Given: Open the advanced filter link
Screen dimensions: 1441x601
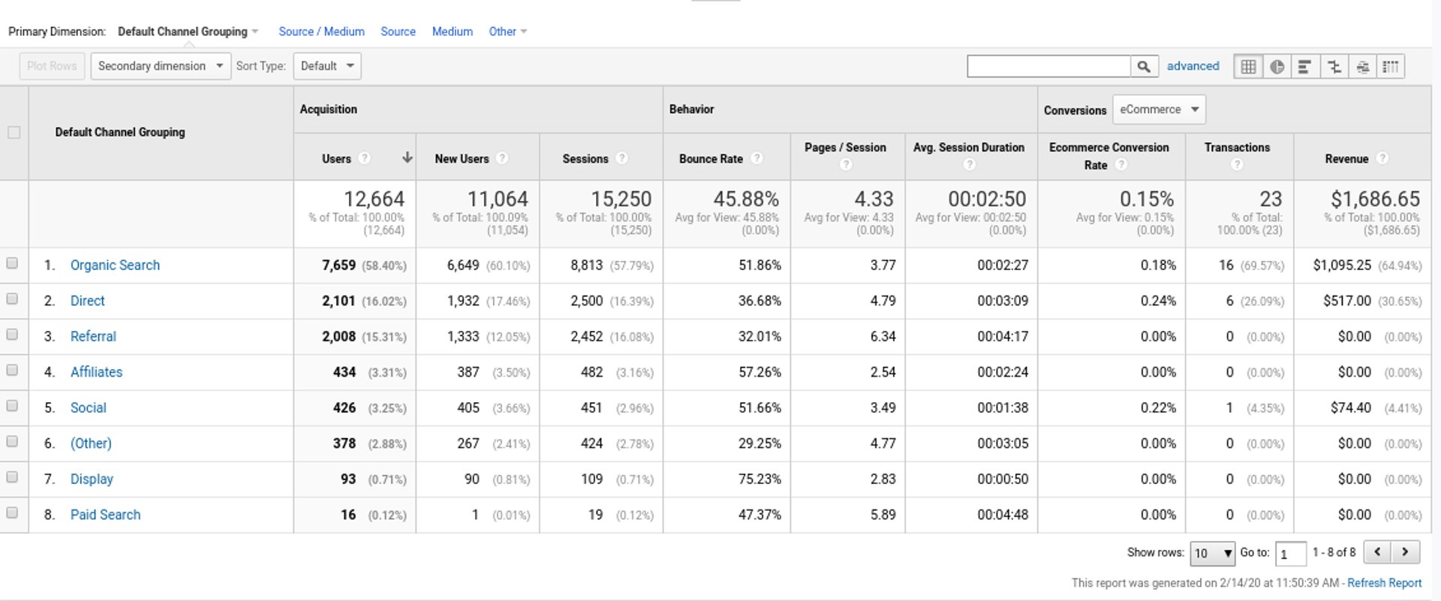Looking at the screenshot, I should click(1193, 66).
